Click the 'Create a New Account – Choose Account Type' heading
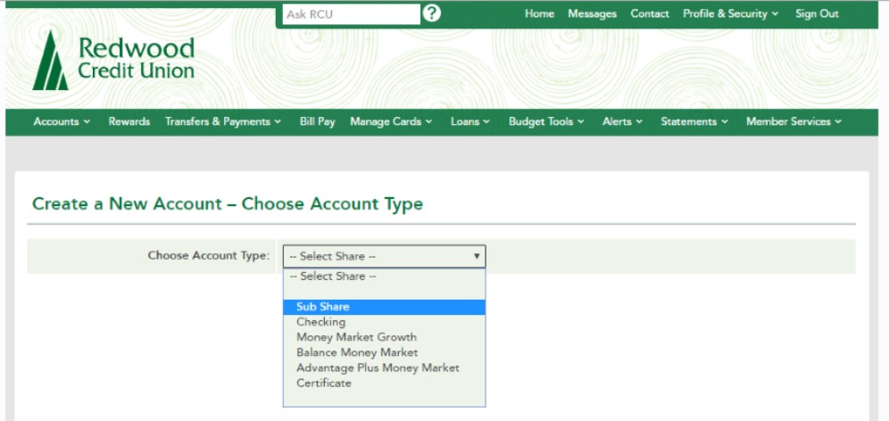The height and width of the screenshot is (421, 889). (x=228, y=203)
